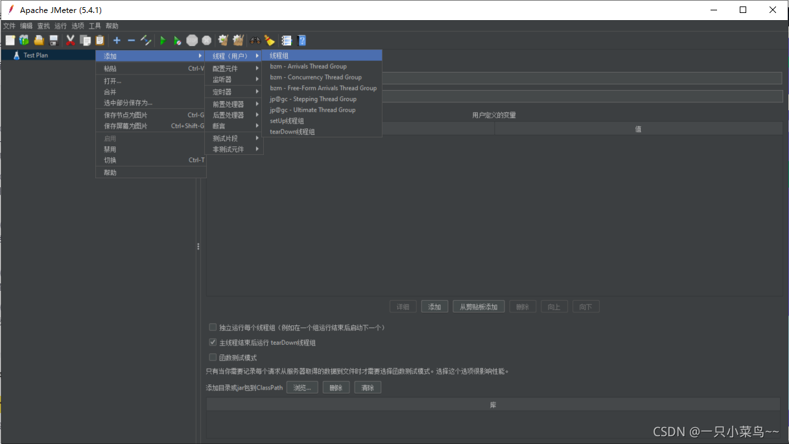Viewport: 789px width, 444px height.
Task: Click the 清除 classpath button
Action: click(368, 388)
